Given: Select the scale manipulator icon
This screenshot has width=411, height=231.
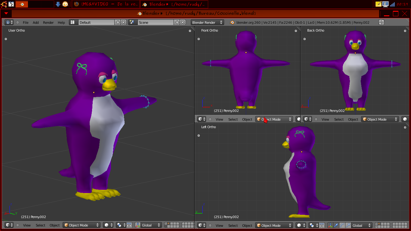Looking at the screenshot, I should click(x=348, y=225).
